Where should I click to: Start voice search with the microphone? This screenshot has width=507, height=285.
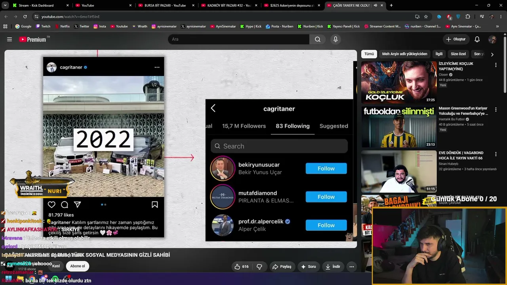pyautogui.click(x=335, y=39)
